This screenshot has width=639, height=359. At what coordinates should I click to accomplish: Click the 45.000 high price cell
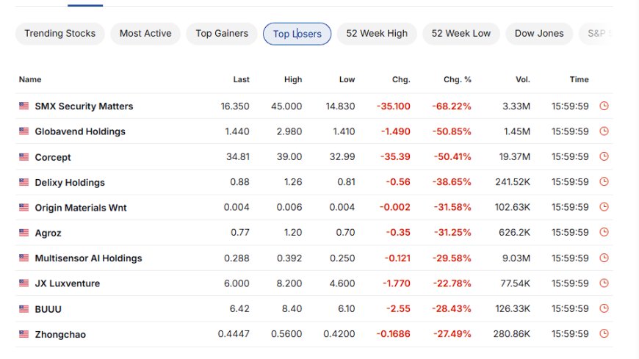286,106
